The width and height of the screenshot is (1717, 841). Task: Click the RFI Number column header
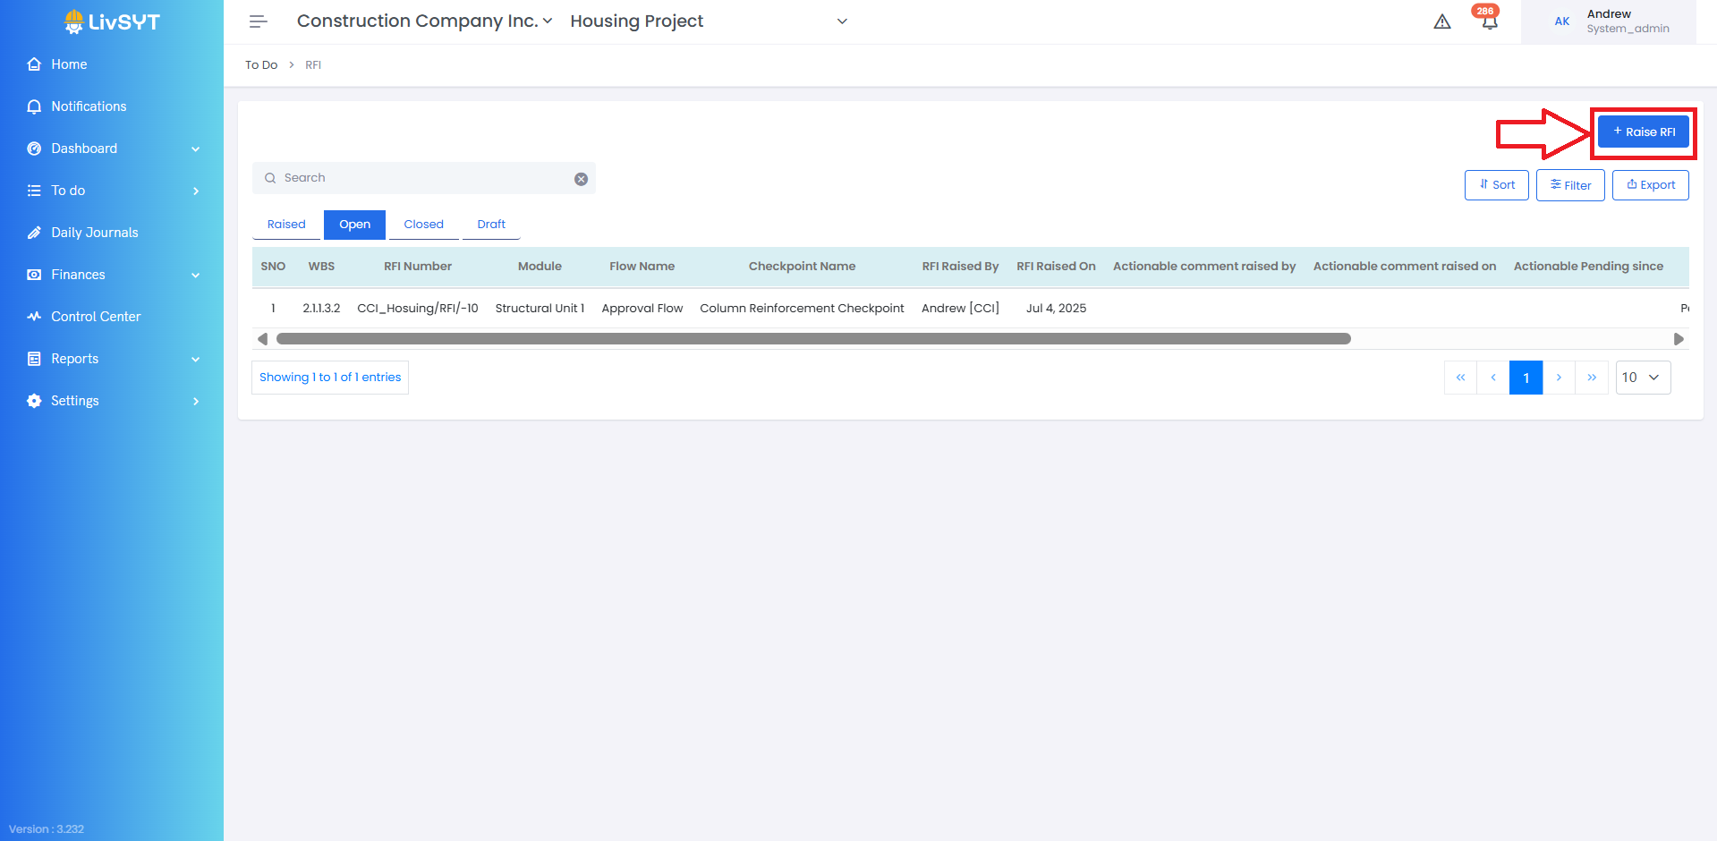tap(418, 267)
